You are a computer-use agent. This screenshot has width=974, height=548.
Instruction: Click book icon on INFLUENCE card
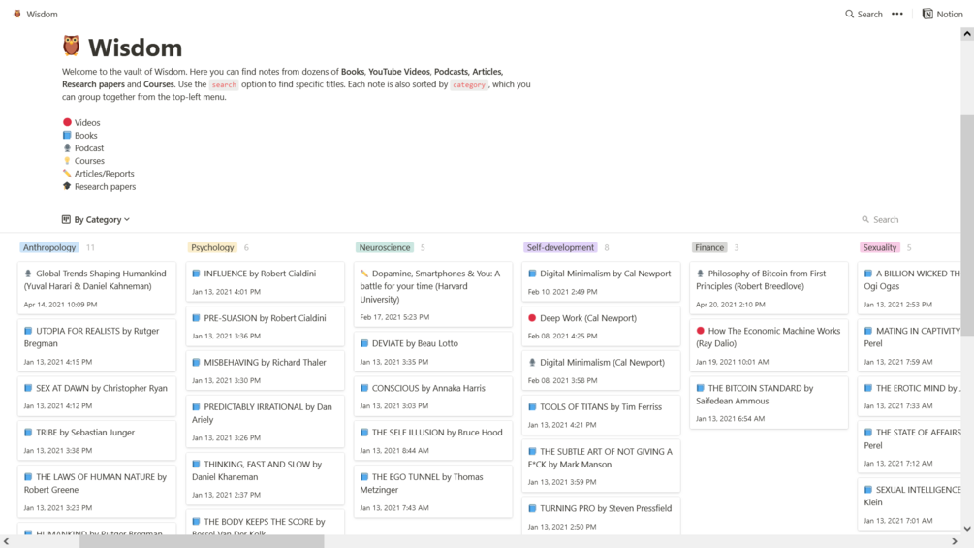196,274
